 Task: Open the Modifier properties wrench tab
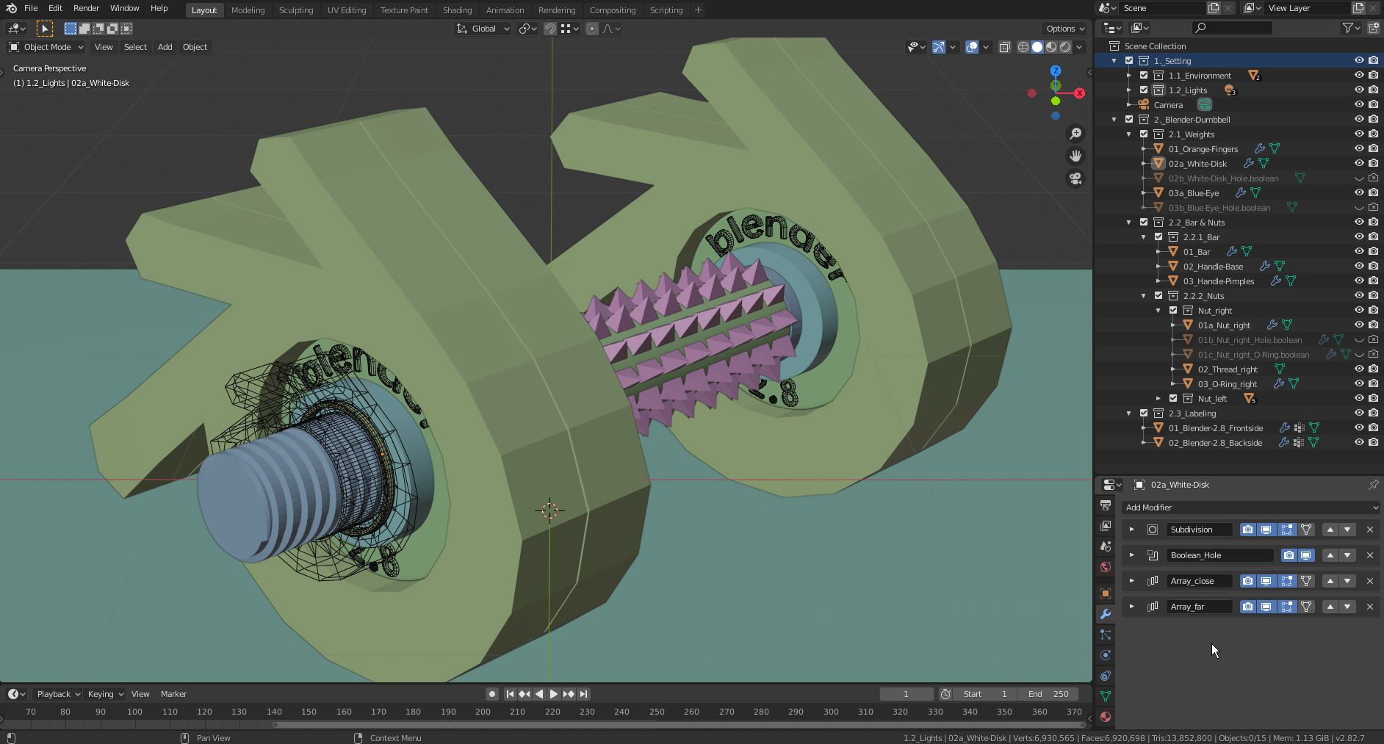1105,614
